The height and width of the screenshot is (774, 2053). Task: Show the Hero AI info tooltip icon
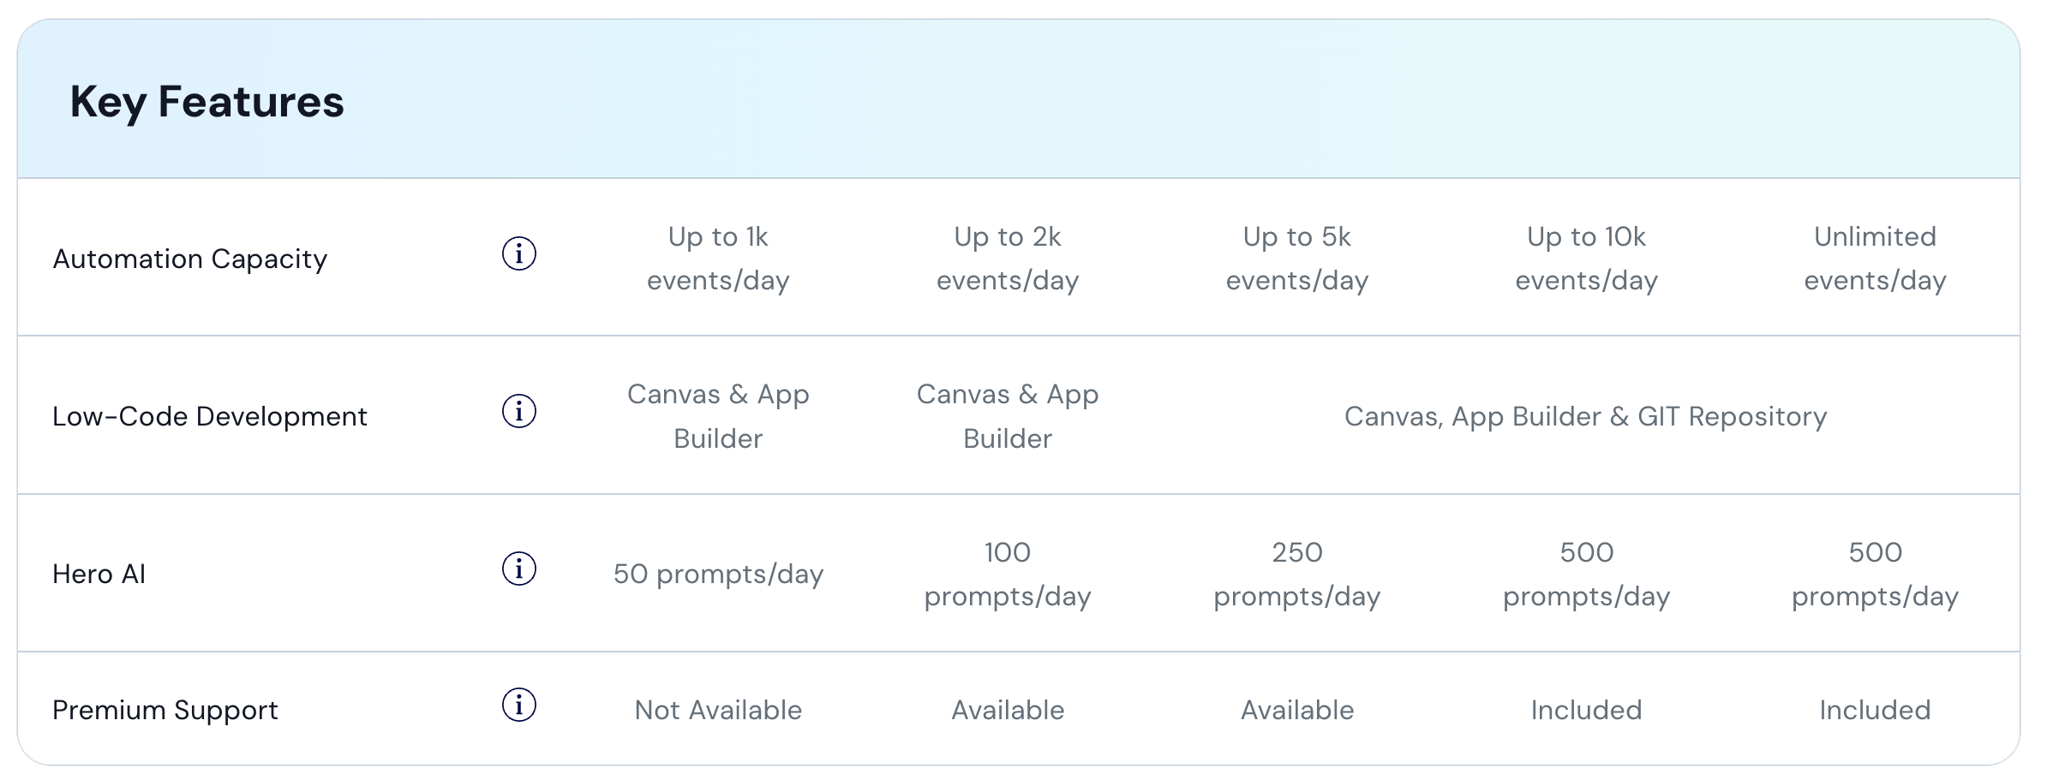pos(518,569)
